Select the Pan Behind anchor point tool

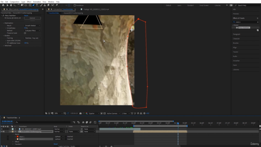(26, 5)
